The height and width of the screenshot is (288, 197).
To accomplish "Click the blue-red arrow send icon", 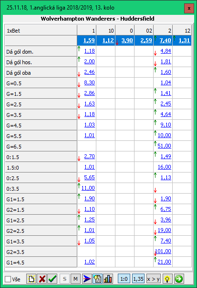I will click(x=87, y=279).
